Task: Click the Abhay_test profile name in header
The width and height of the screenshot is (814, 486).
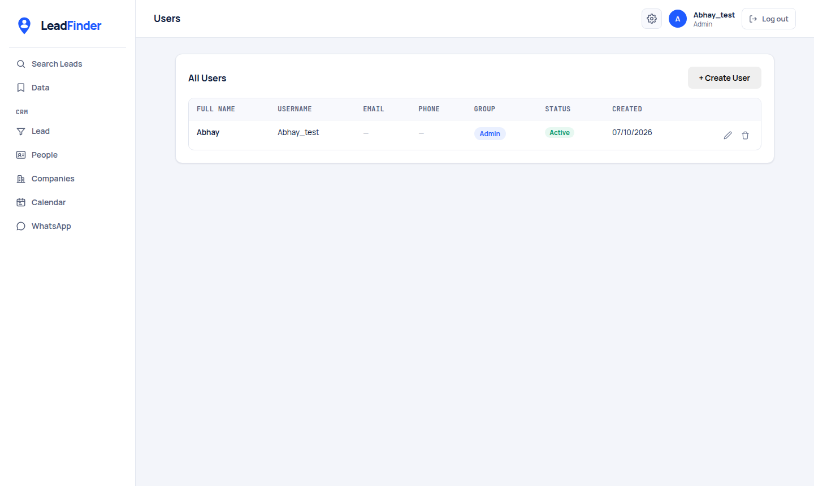Action: pyautogui.click(x=714, y=15)
